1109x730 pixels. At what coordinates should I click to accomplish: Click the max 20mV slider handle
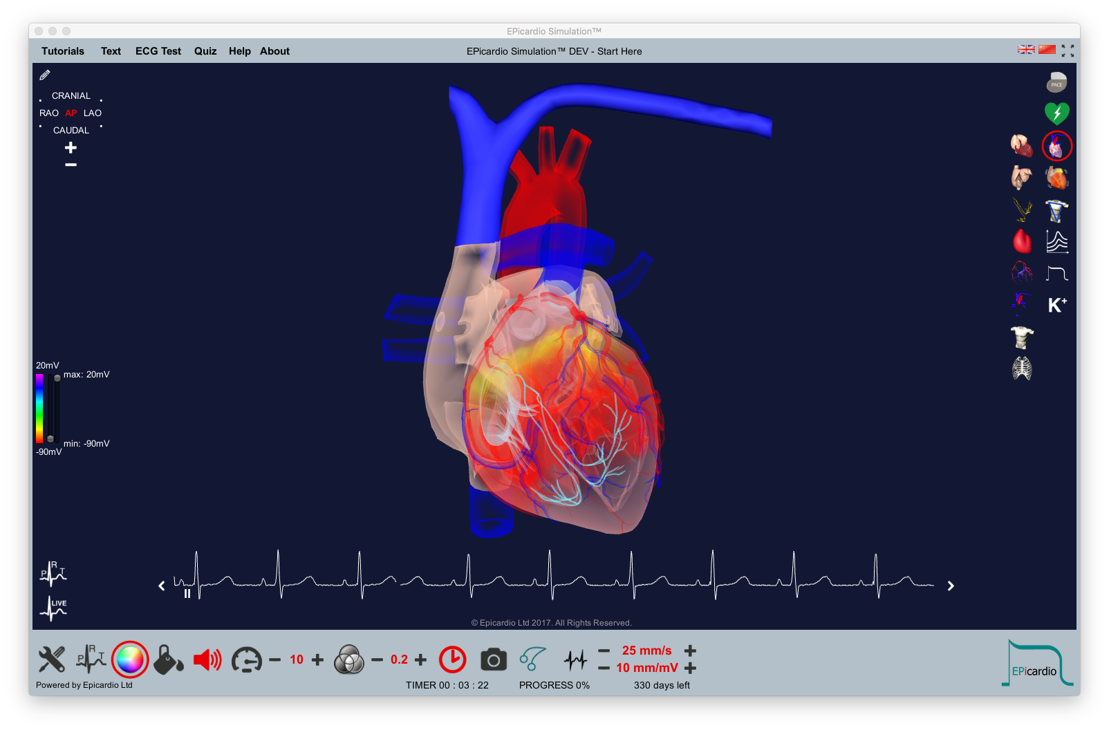tap(57, 378)
